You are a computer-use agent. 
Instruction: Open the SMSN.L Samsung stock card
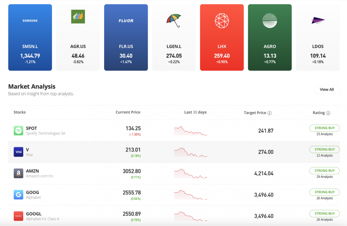30,37
